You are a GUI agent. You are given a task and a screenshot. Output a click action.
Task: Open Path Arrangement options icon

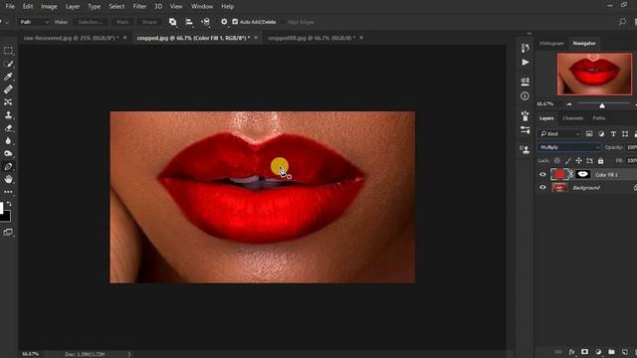tap(206, 22)
